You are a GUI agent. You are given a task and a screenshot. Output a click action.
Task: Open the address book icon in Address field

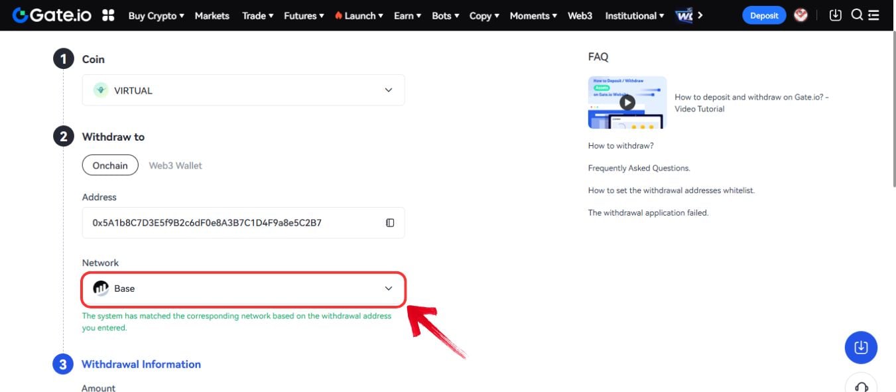point(390,223)
